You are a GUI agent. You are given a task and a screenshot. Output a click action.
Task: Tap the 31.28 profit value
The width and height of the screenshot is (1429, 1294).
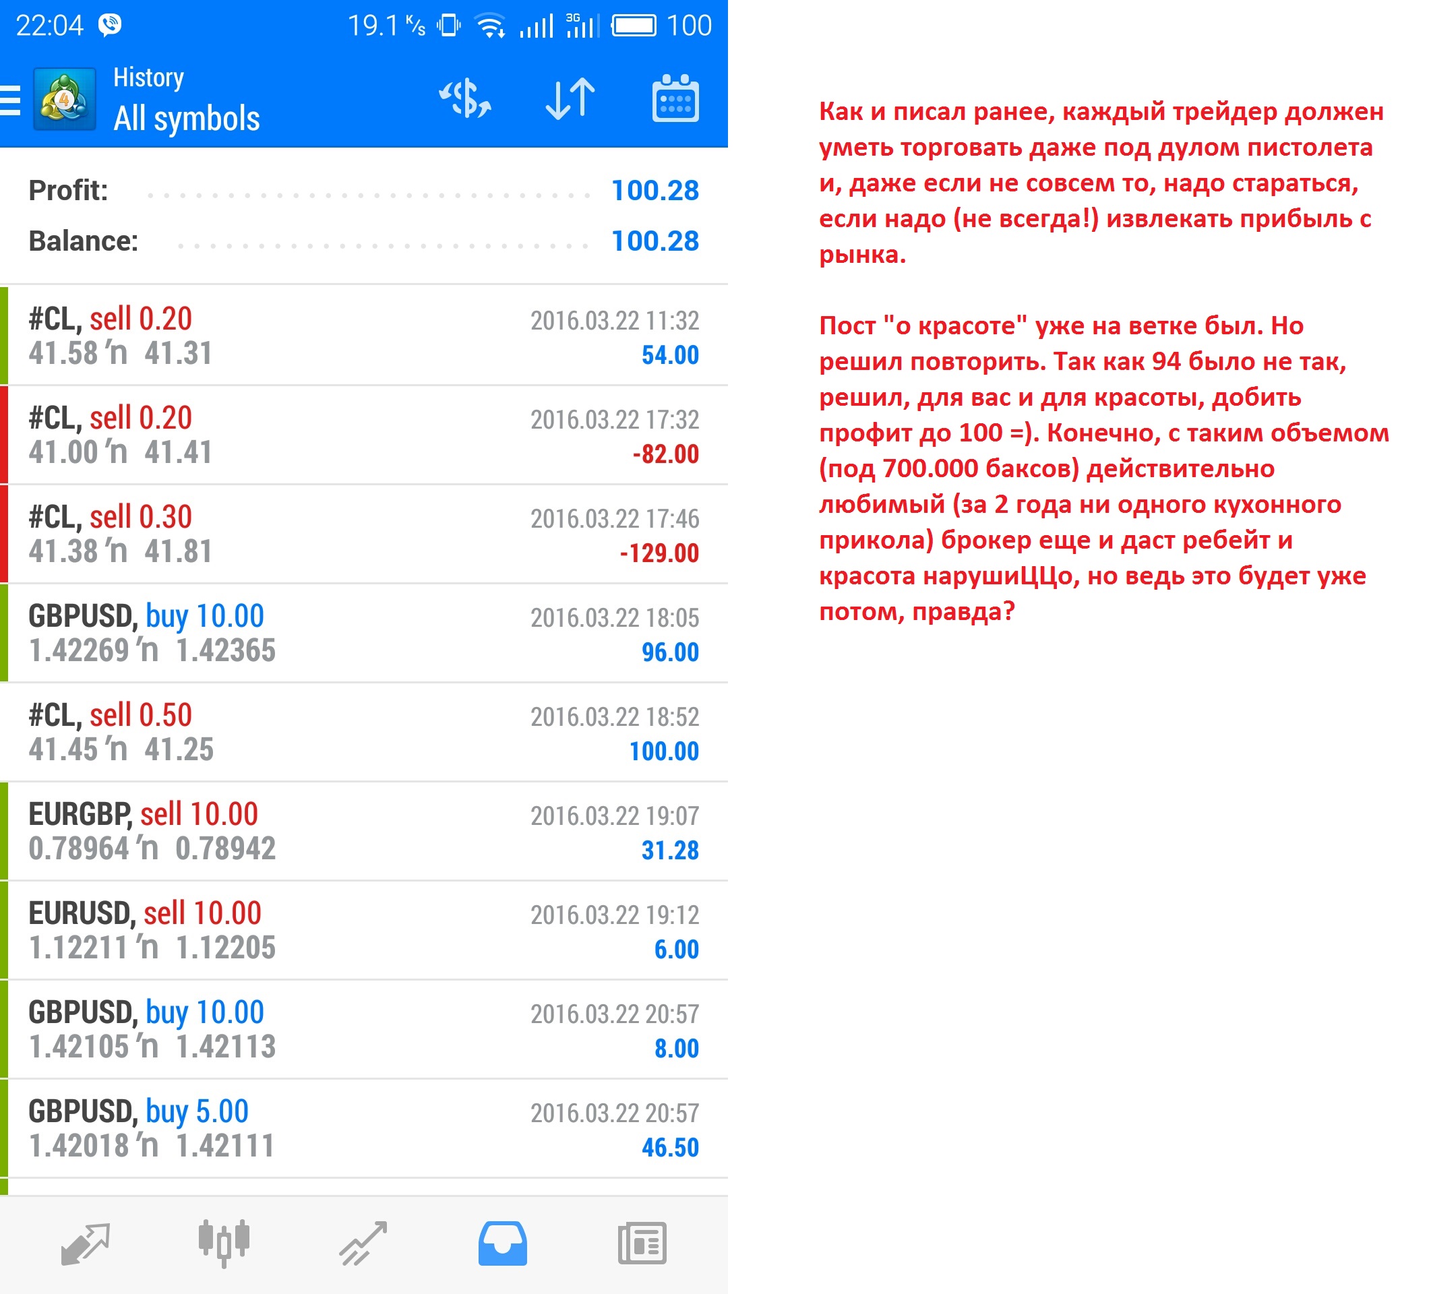[x=670, y=851]
